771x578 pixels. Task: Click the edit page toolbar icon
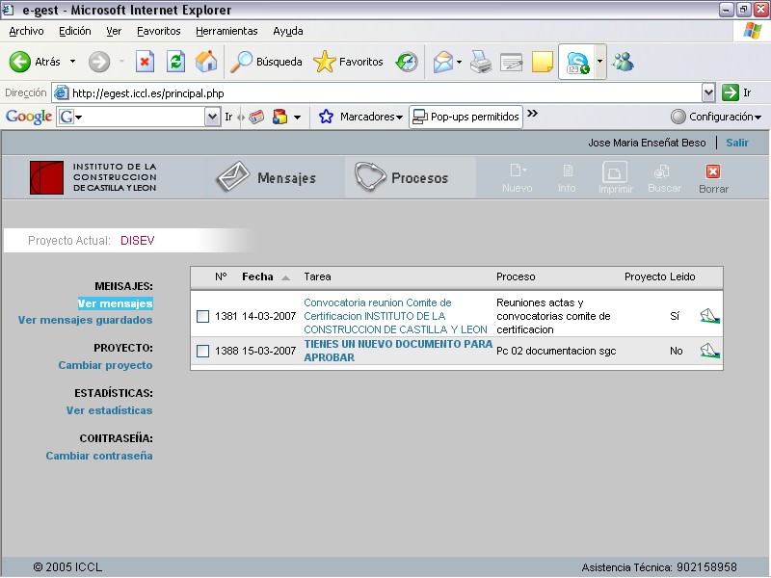click(511, 63)
